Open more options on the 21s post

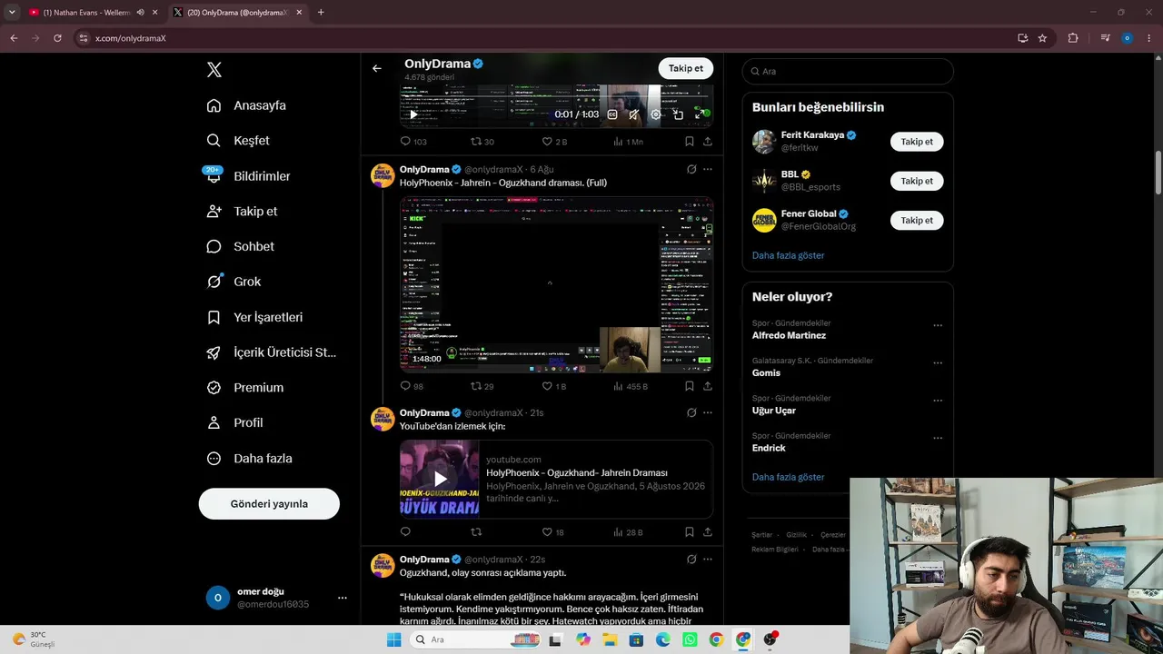tap(708, 412)
